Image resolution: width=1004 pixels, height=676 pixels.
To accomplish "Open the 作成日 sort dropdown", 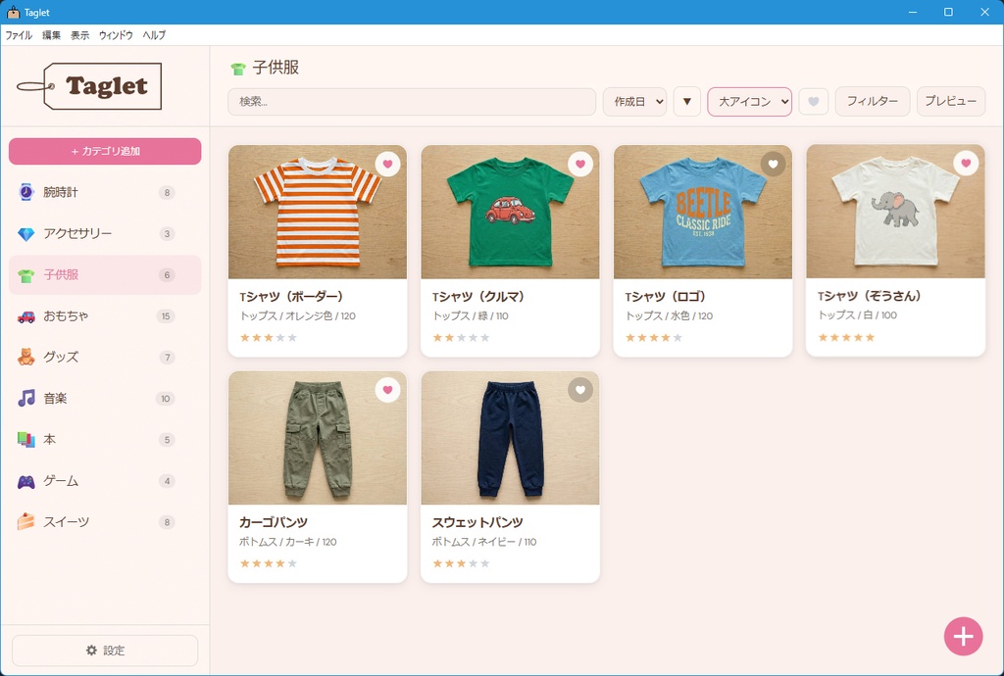I will pyautogui.click(x=634, y=101).
